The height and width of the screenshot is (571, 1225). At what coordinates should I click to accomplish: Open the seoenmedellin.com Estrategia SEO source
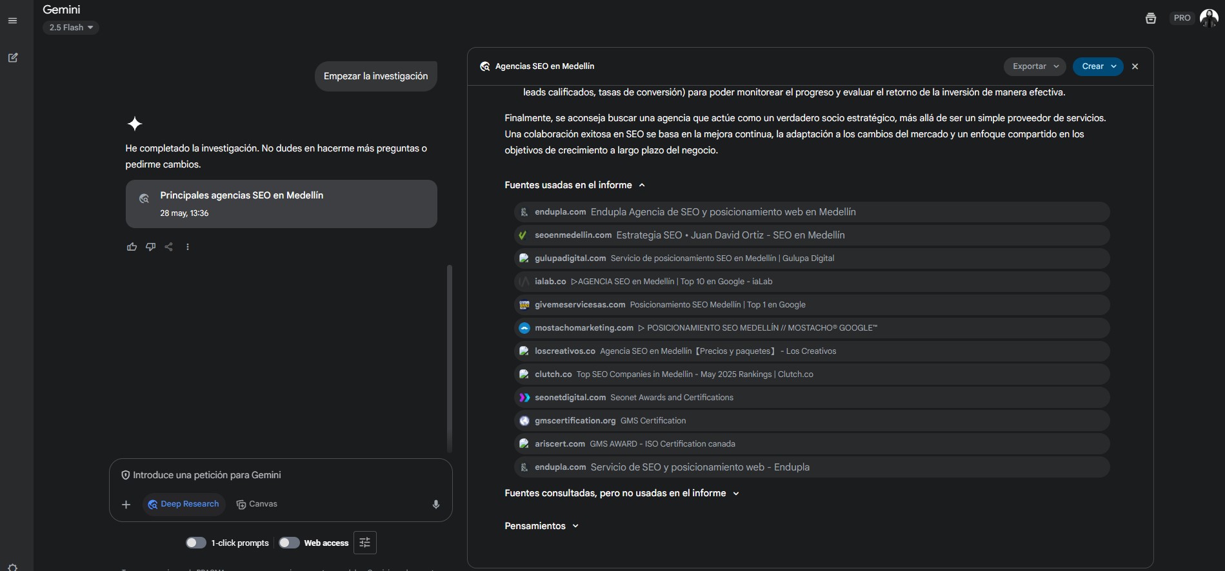[x=812, y=235]
